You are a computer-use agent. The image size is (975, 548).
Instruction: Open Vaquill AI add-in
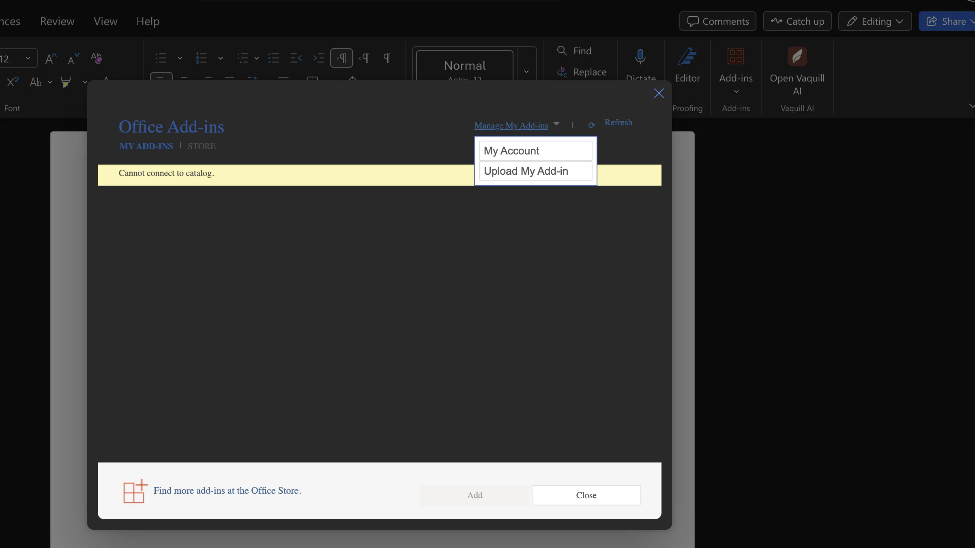coord(797,71)
